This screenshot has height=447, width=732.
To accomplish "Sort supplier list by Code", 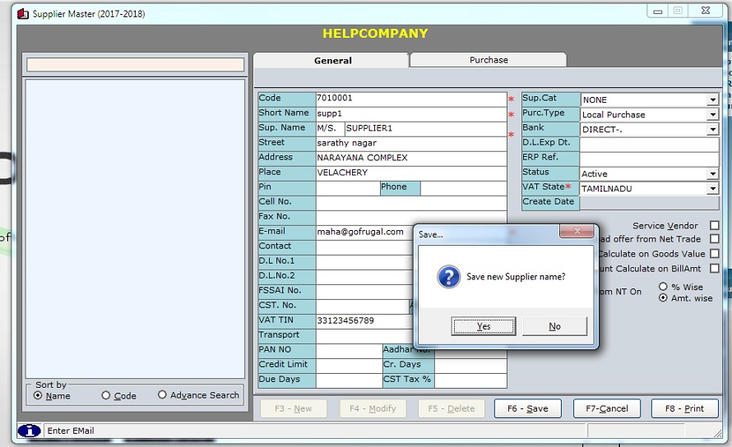I will click(x=106, y=396).
